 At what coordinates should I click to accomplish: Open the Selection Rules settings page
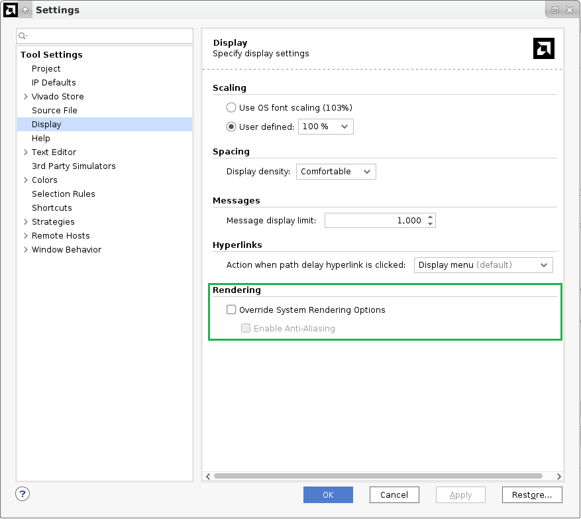(x=64, y=194)
